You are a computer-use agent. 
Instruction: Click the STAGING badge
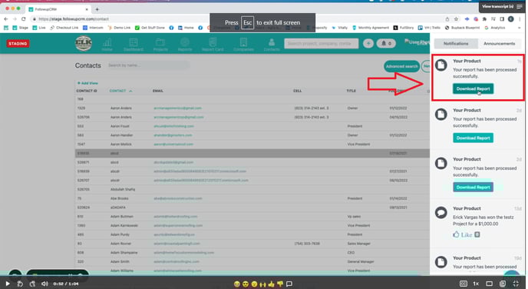(x=18, y=44)
